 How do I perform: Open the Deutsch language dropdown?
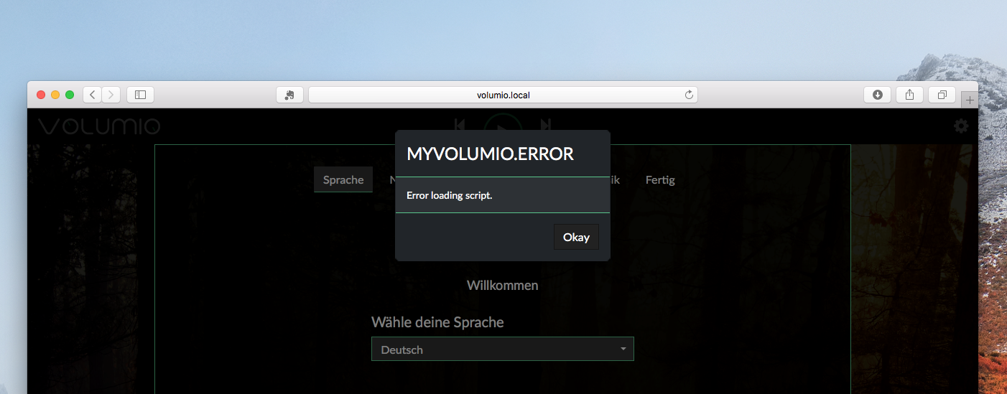pyautogui.click(x=502, y=350)
